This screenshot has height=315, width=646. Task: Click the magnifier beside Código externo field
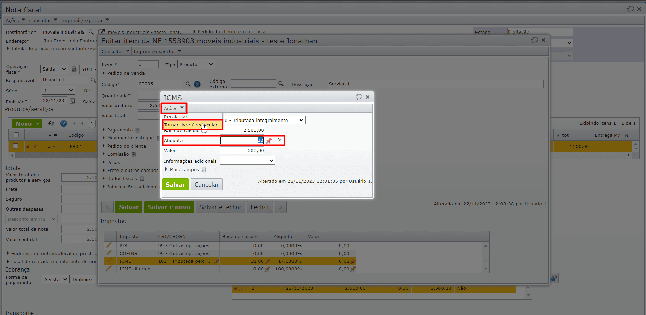tap(281, 84)
